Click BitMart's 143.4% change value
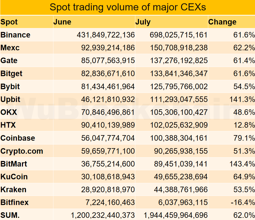 242,164
